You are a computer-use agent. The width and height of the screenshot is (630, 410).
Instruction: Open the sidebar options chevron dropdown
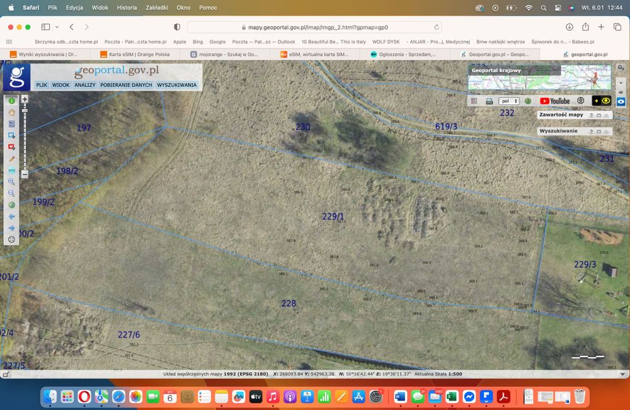point(57,27)
